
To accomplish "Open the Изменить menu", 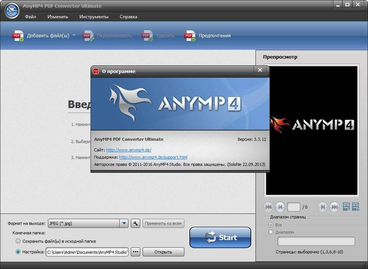I will coord(58,17).
